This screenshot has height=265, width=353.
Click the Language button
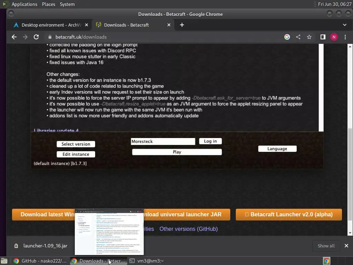tap(278, 149)
